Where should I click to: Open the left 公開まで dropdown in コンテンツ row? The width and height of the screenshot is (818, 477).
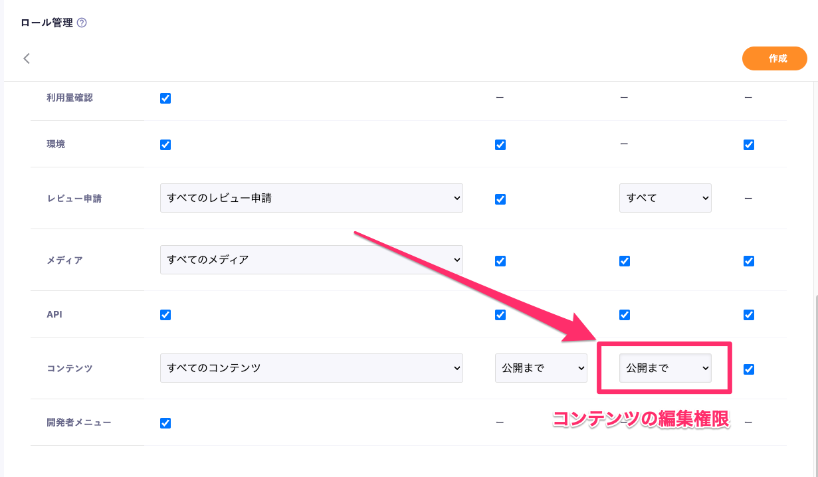541,368
